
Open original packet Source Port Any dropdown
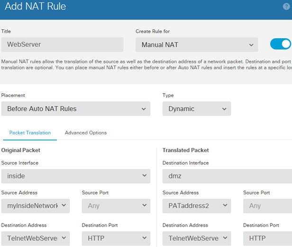point(116,206)
